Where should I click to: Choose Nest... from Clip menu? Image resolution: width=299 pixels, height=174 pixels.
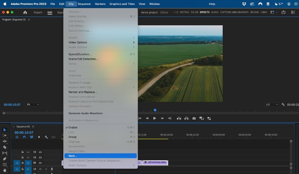[x=101, y=156]
